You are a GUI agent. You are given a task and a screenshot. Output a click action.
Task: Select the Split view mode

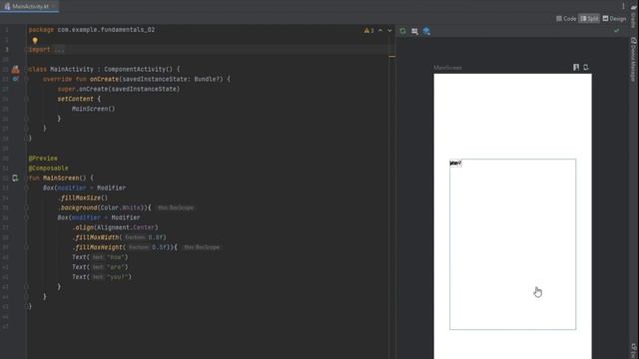(589, 19)
